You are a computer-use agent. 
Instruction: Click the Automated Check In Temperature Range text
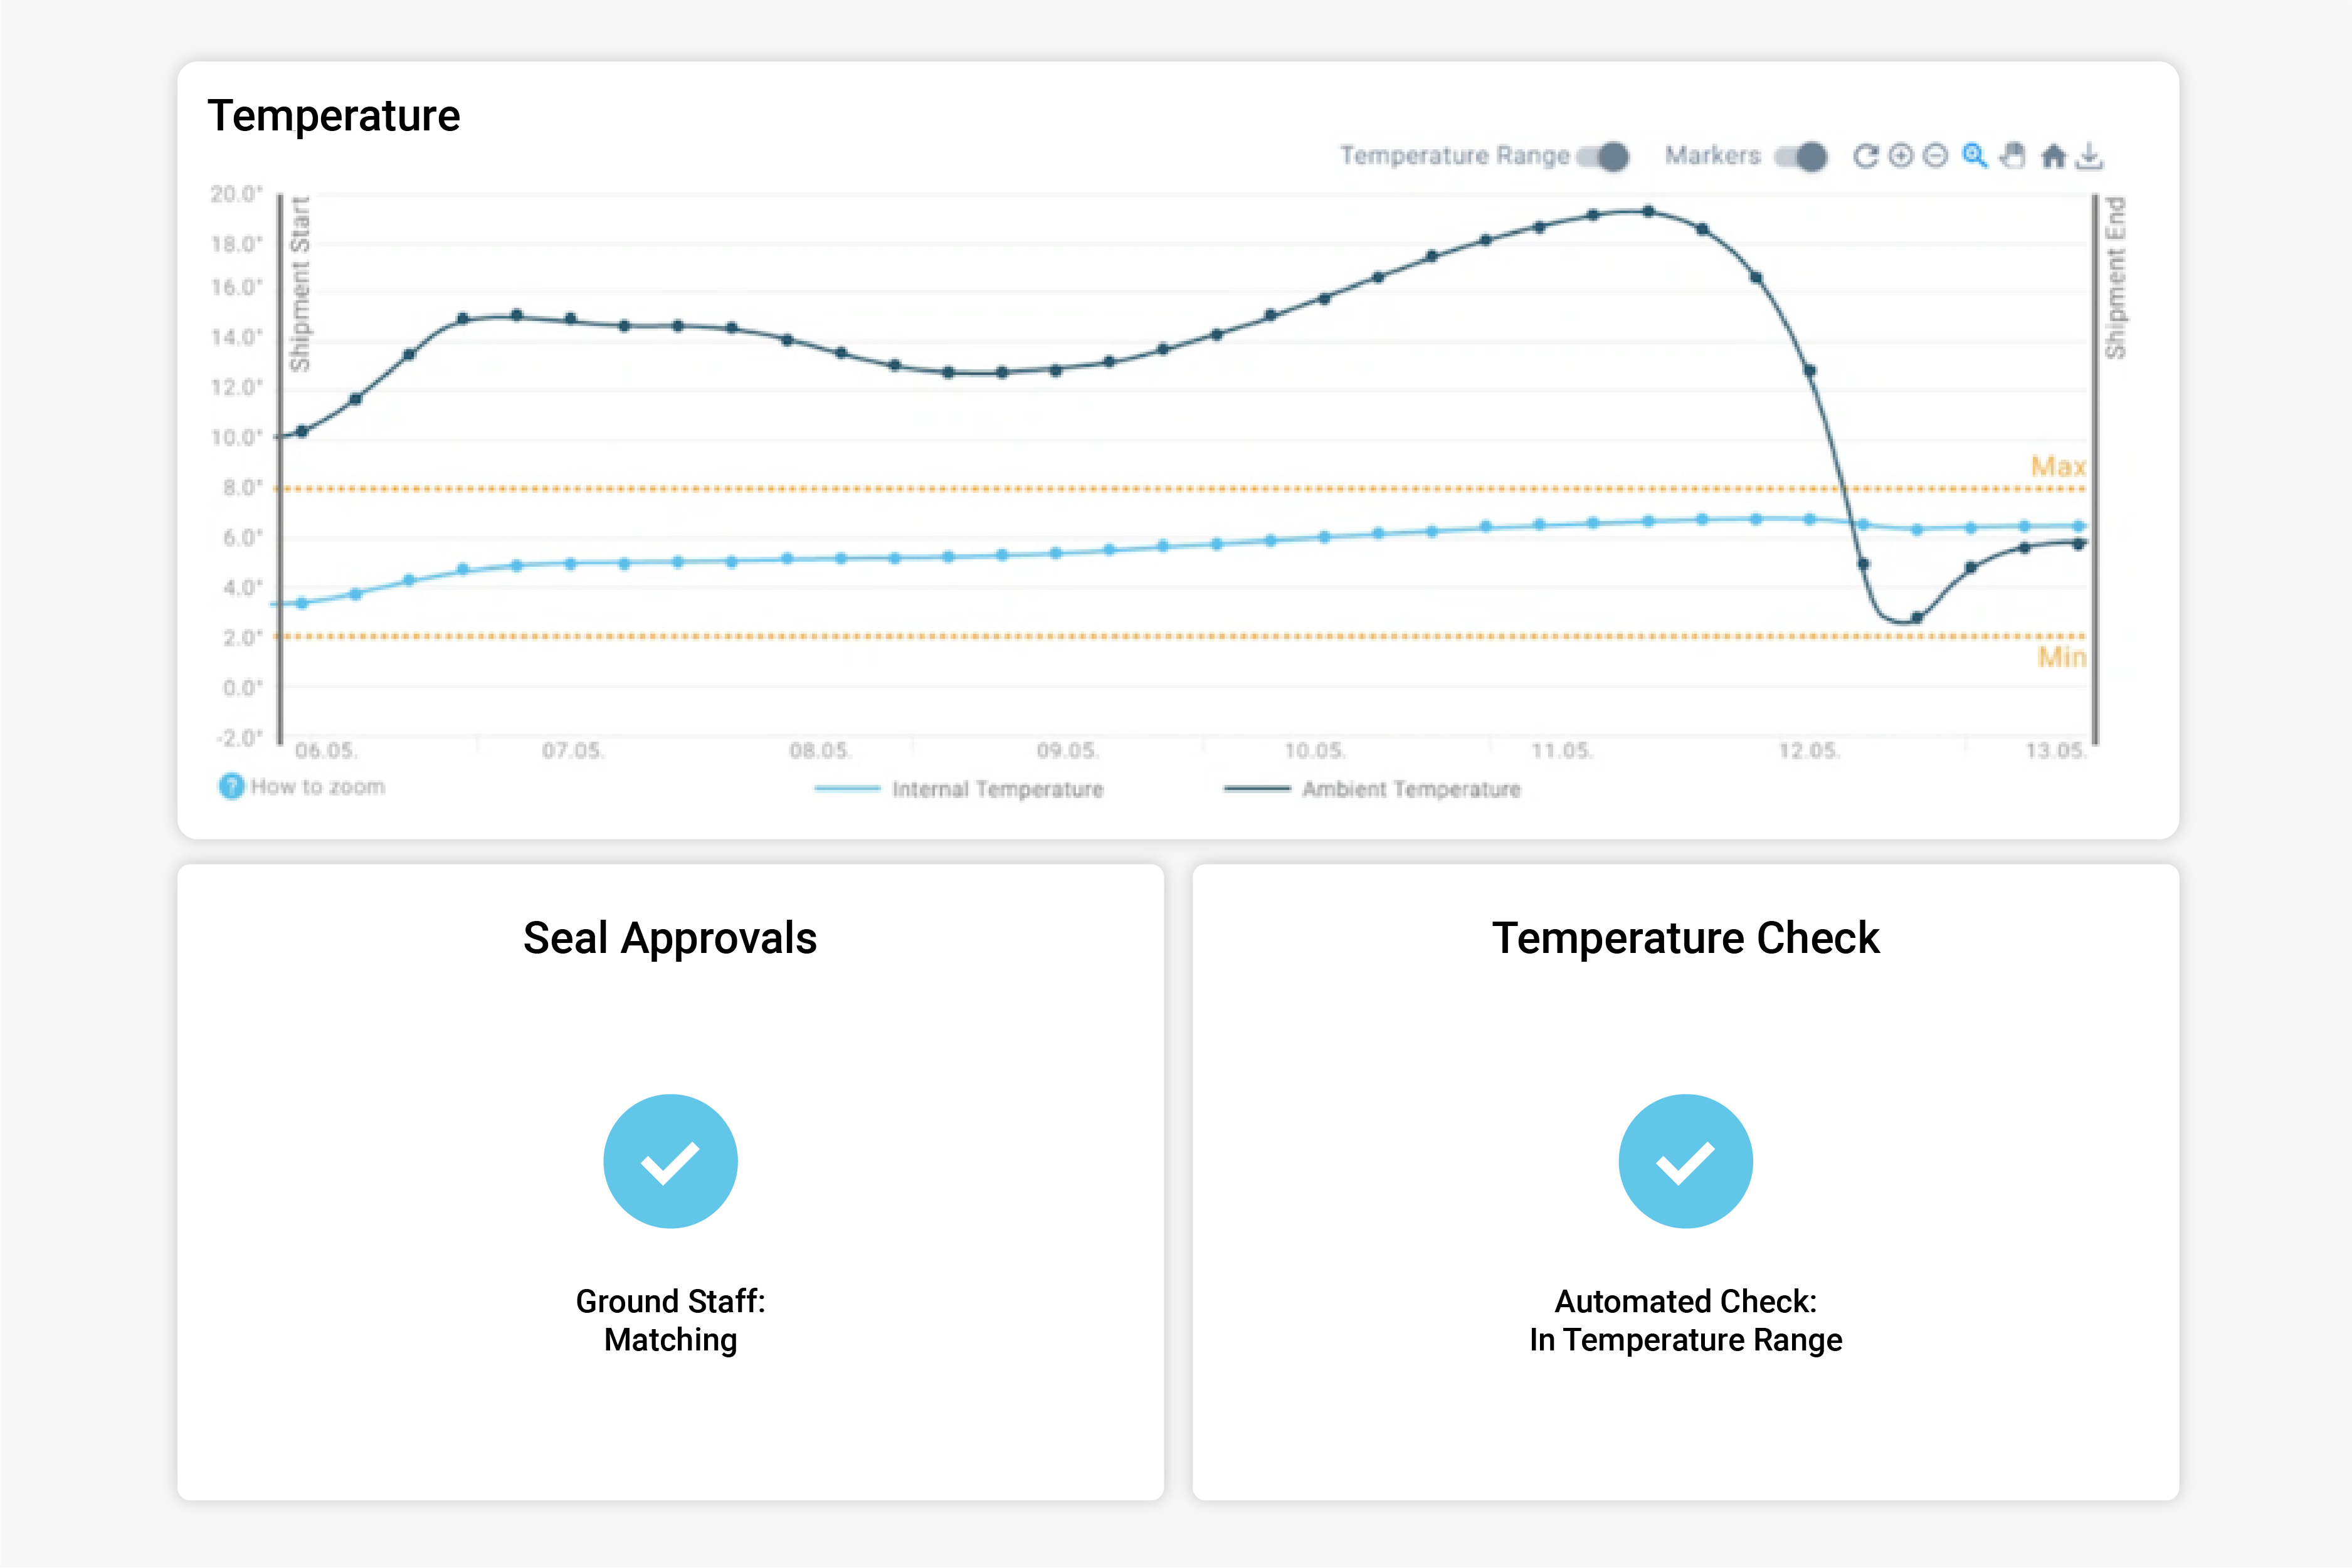[x=1685, y=1320]
